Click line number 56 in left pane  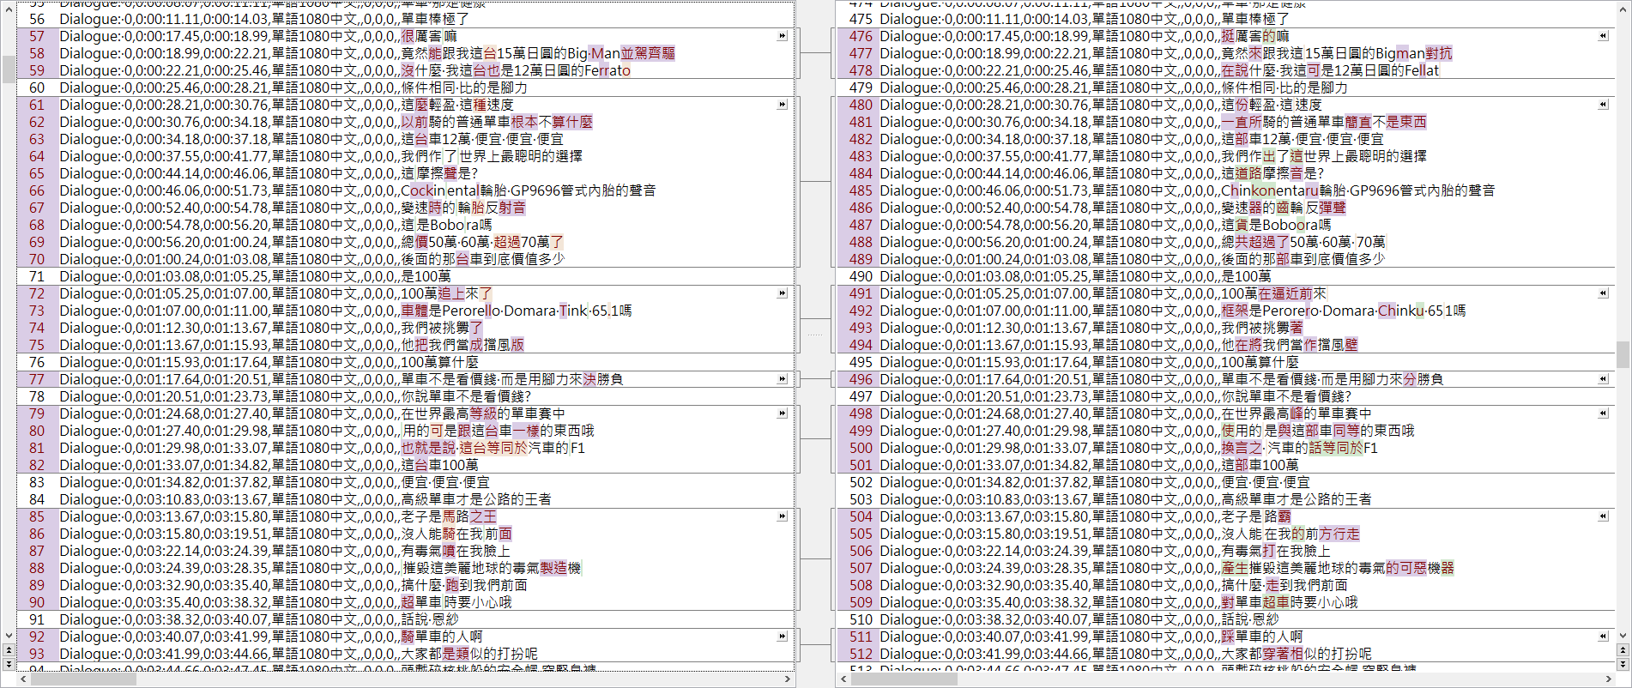pyautogui.click(x=37, y=19)
